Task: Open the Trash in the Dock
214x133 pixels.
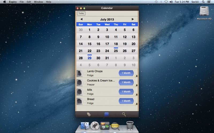Action: (x=130, y=126)
